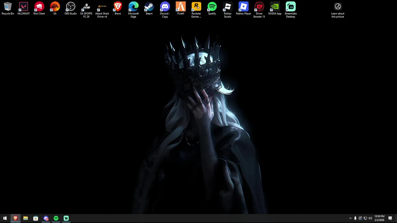The height and width of the screenshot is (223, 397).
Task: Open the network status tray icon
Action: 365,218
